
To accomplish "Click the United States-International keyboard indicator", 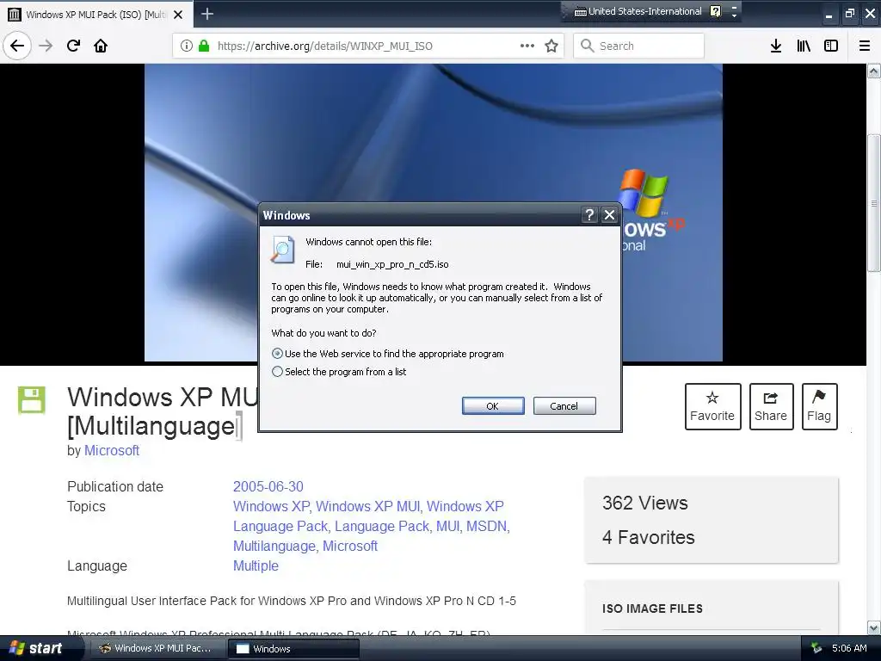I will [638, 11].
